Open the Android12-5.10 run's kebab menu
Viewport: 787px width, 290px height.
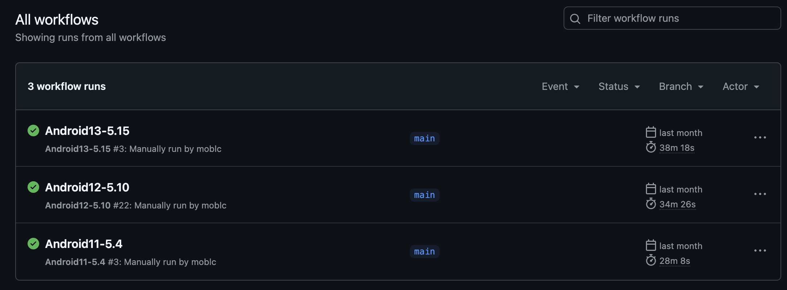coord(760,194)
